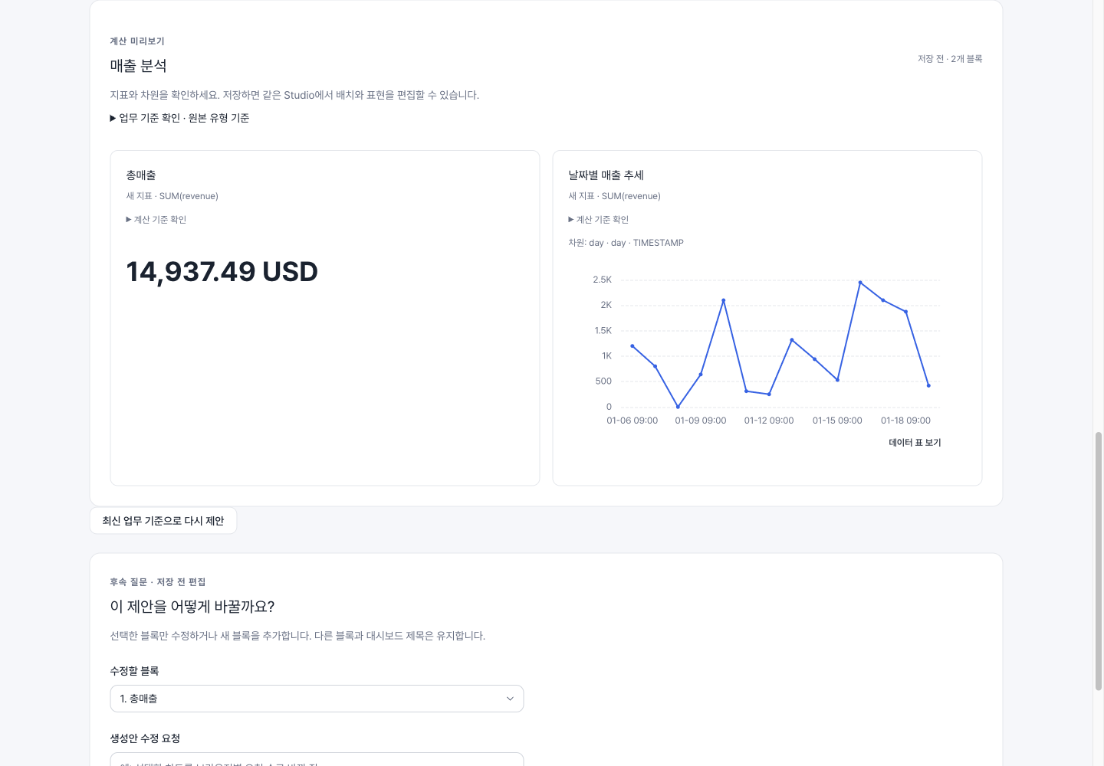1104x766 pixels.
Task: Expand 계산 기준 확인 under 총매출
Action: [x=156, y=220]
